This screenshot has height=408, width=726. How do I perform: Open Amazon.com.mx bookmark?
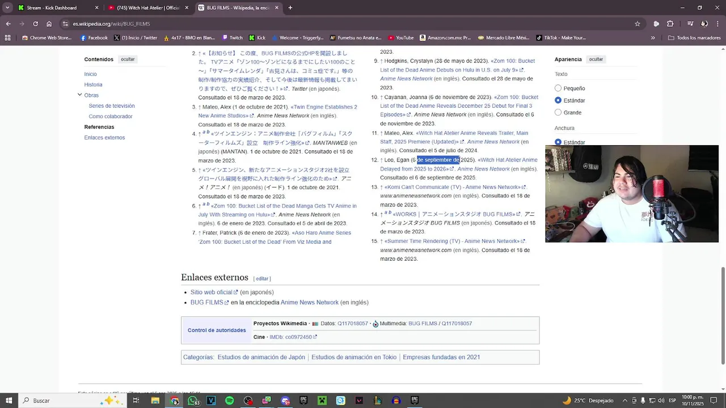[x=445, y=38]
